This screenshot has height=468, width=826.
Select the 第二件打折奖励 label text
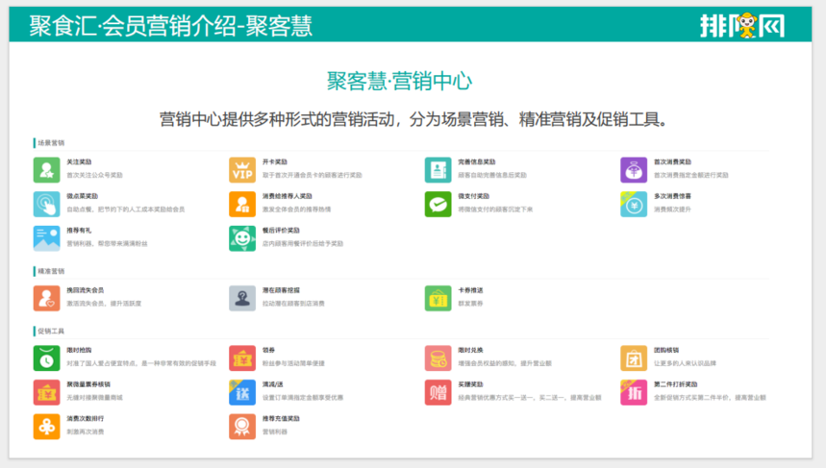[x=675, y=384]
